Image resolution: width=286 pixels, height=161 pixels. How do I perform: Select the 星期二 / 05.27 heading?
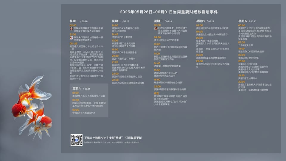pos(120,21)
